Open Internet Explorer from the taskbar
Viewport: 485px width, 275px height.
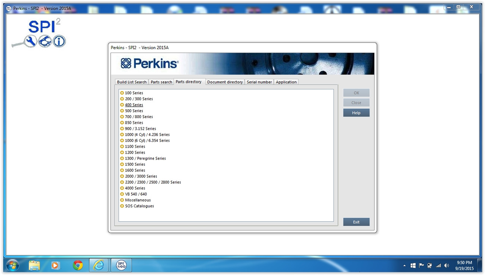click(99, 265)
